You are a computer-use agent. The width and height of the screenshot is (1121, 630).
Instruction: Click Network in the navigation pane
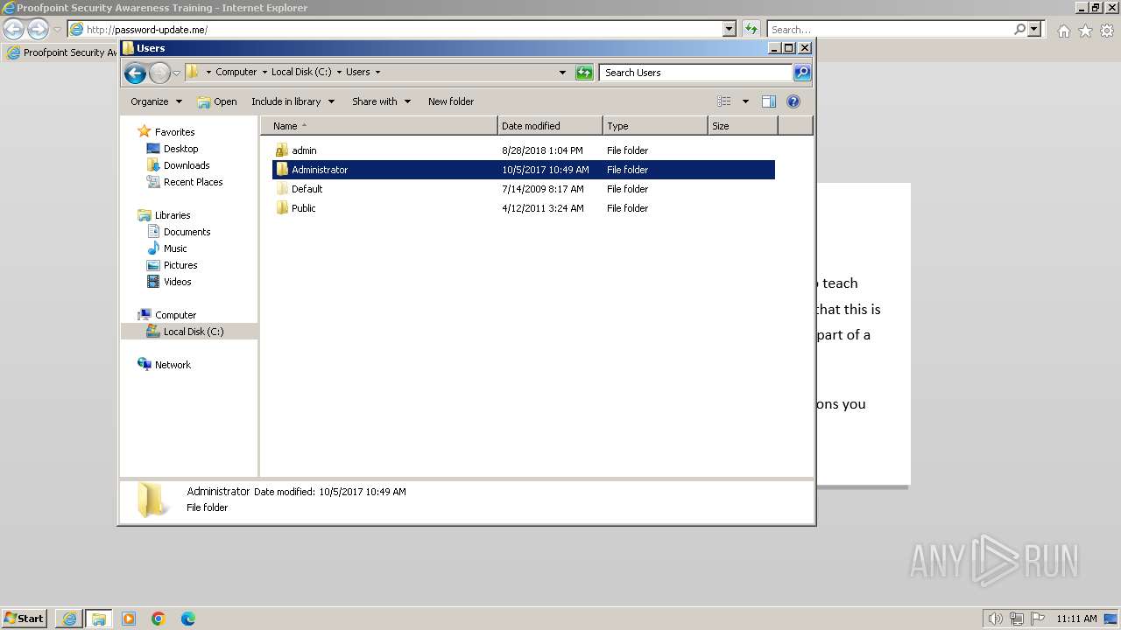click(x=173, y=365)
